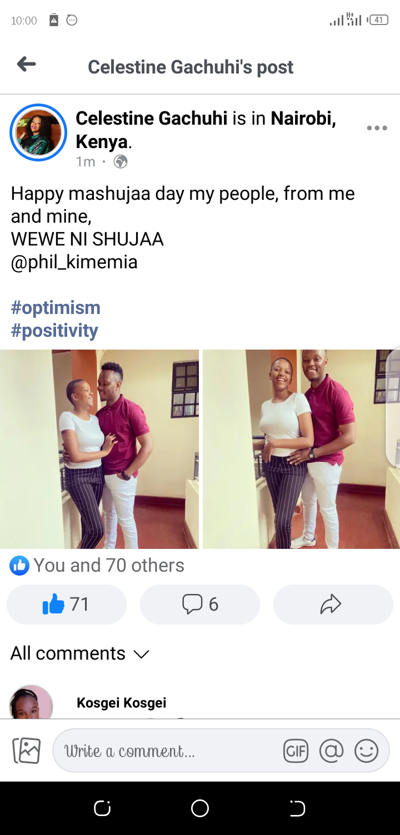The height and width of the screenshot is (835, 400).
Task: Attach a photo with the gallery icon
Action: (27, 750)
